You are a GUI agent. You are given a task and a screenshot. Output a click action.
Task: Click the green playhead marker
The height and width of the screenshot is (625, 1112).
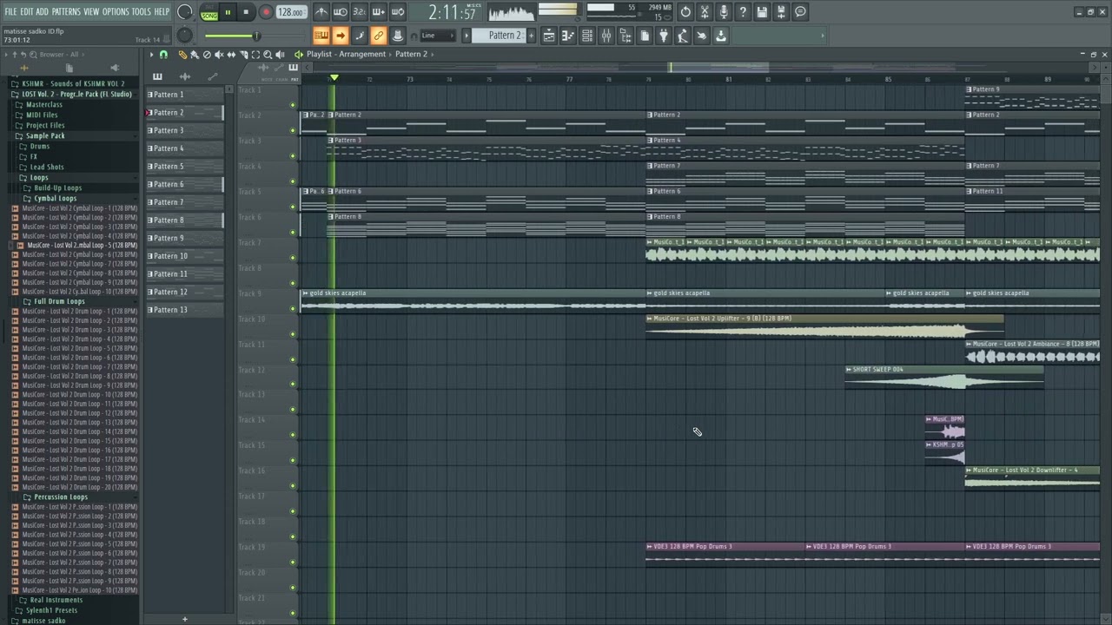pos(334,78)
